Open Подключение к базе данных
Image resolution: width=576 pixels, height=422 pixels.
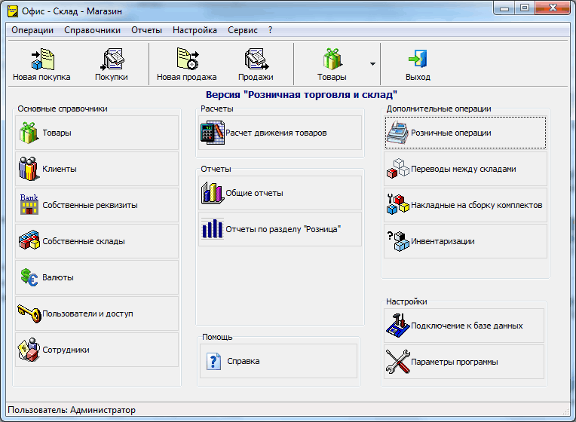coord(397,326)
